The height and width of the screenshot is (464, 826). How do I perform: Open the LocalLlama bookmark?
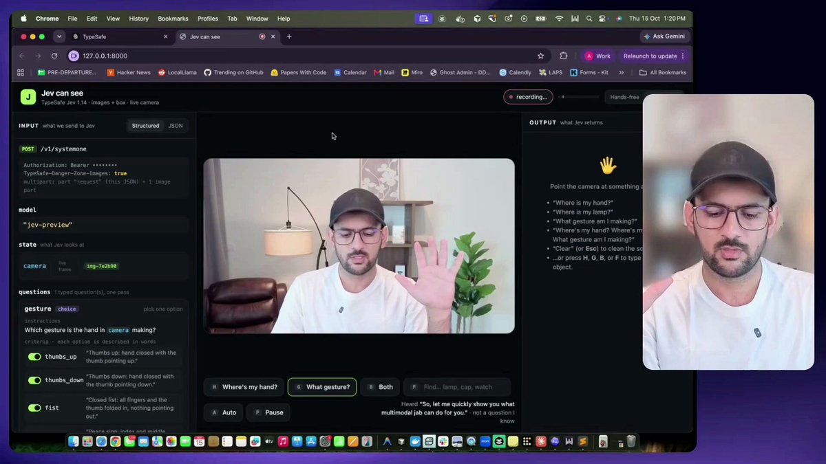178,72
